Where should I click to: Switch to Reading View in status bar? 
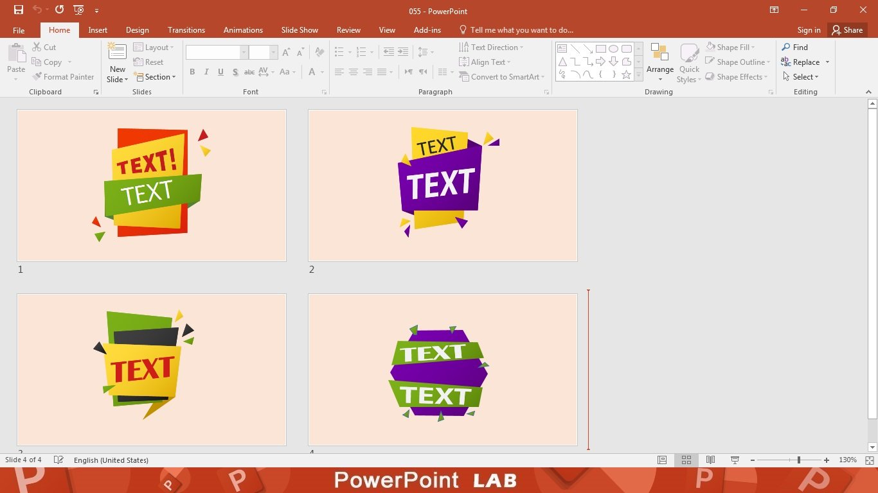[x=710, y=460]
